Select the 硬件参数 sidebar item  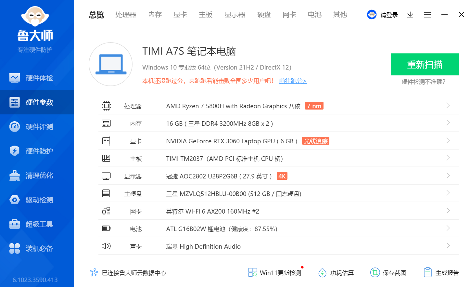[37, 102]
